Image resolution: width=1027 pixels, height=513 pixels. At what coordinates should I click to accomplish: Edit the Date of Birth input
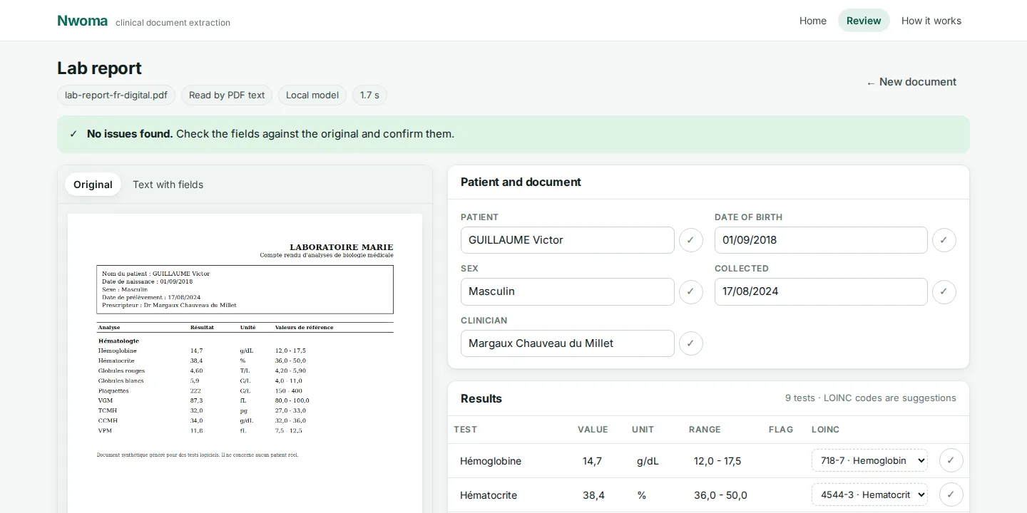pos(821,240)
